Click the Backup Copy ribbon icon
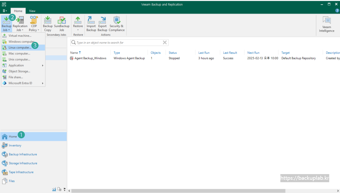This screenshot has height=193, width=340. coord(48,24)
